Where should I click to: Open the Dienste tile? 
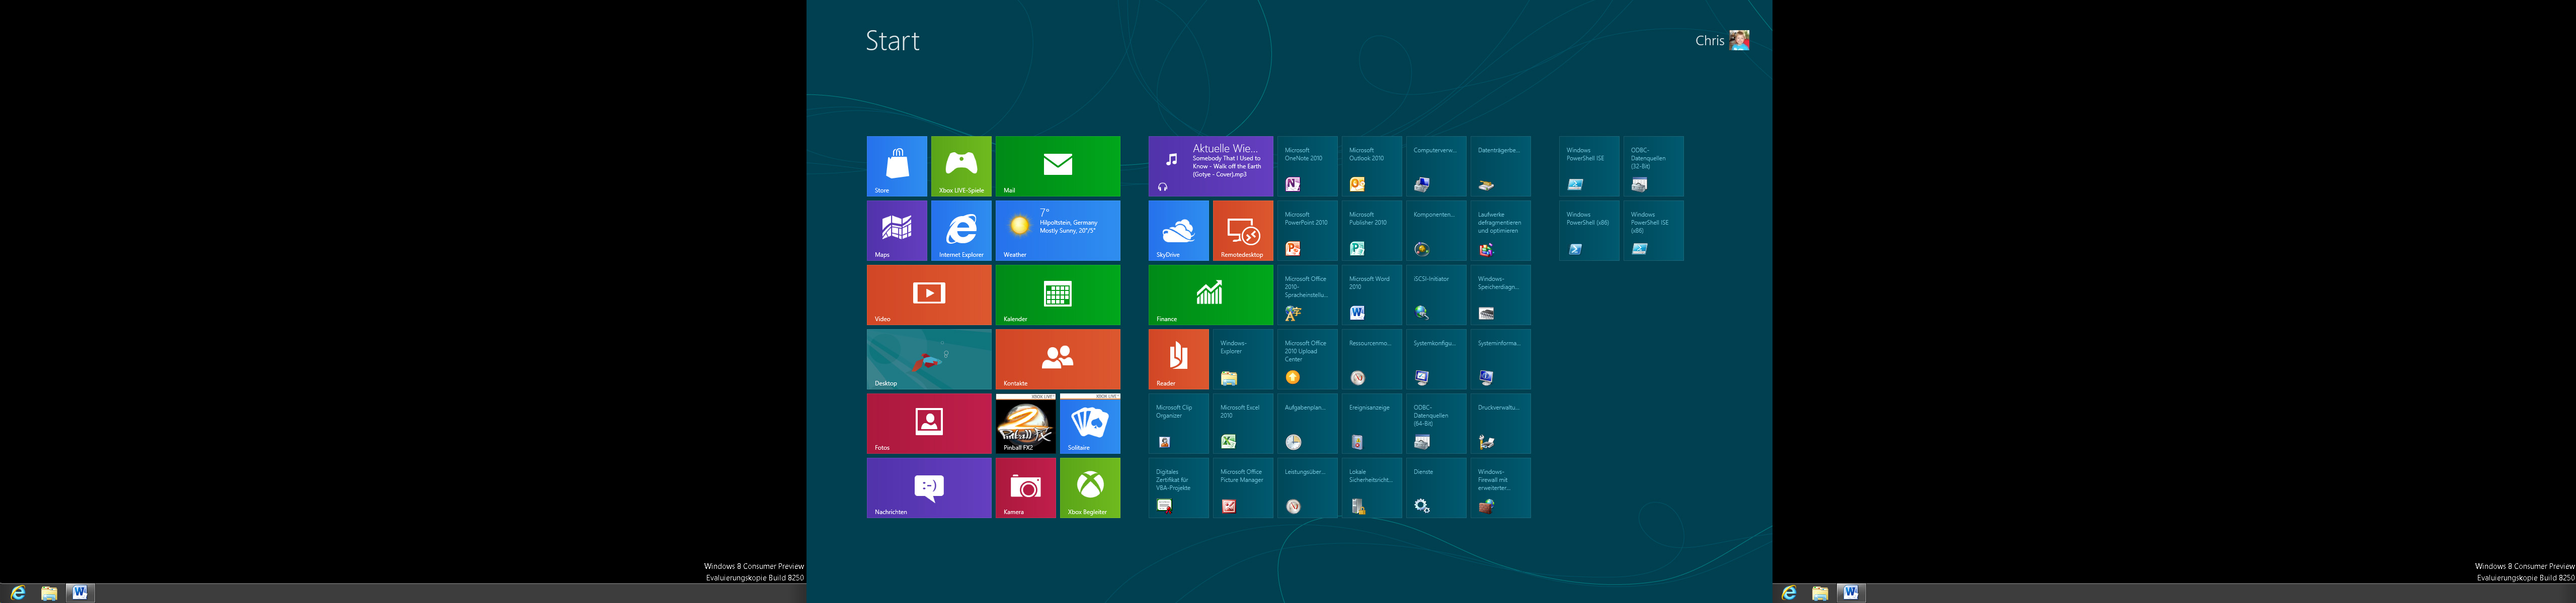(1436, 488)
